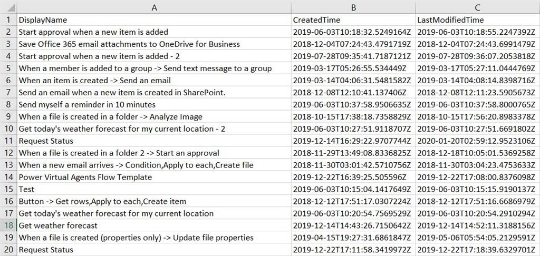Select row 11 header
The width and height of the screenshot is (540, 256).
tap(8, 141)
